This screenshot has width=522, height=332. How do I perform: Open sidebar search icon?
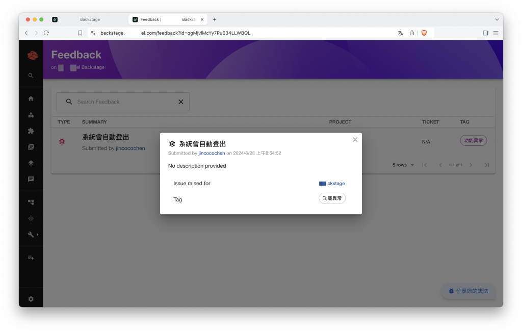point(31,75)
